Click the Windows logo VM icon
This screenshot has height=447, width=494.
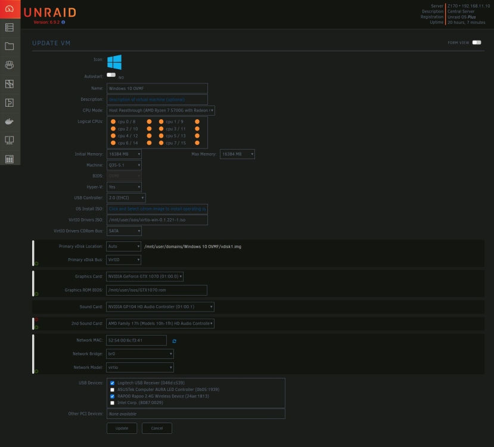click(114, 62)
